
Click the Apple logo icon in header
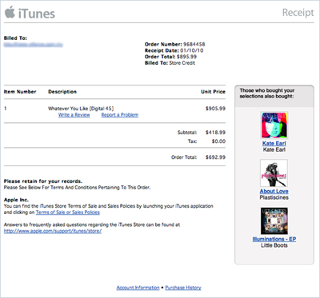pyautogui.click(x=10, y=12)
